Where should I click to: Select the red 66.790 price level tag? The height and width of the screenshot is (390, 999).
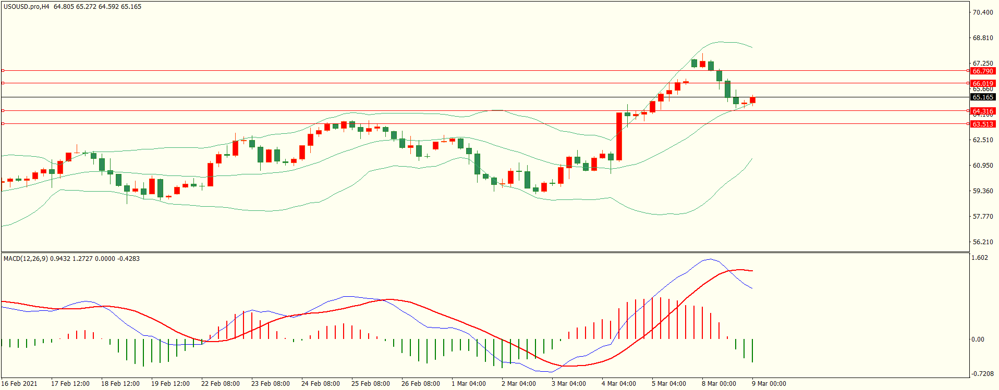983,71
